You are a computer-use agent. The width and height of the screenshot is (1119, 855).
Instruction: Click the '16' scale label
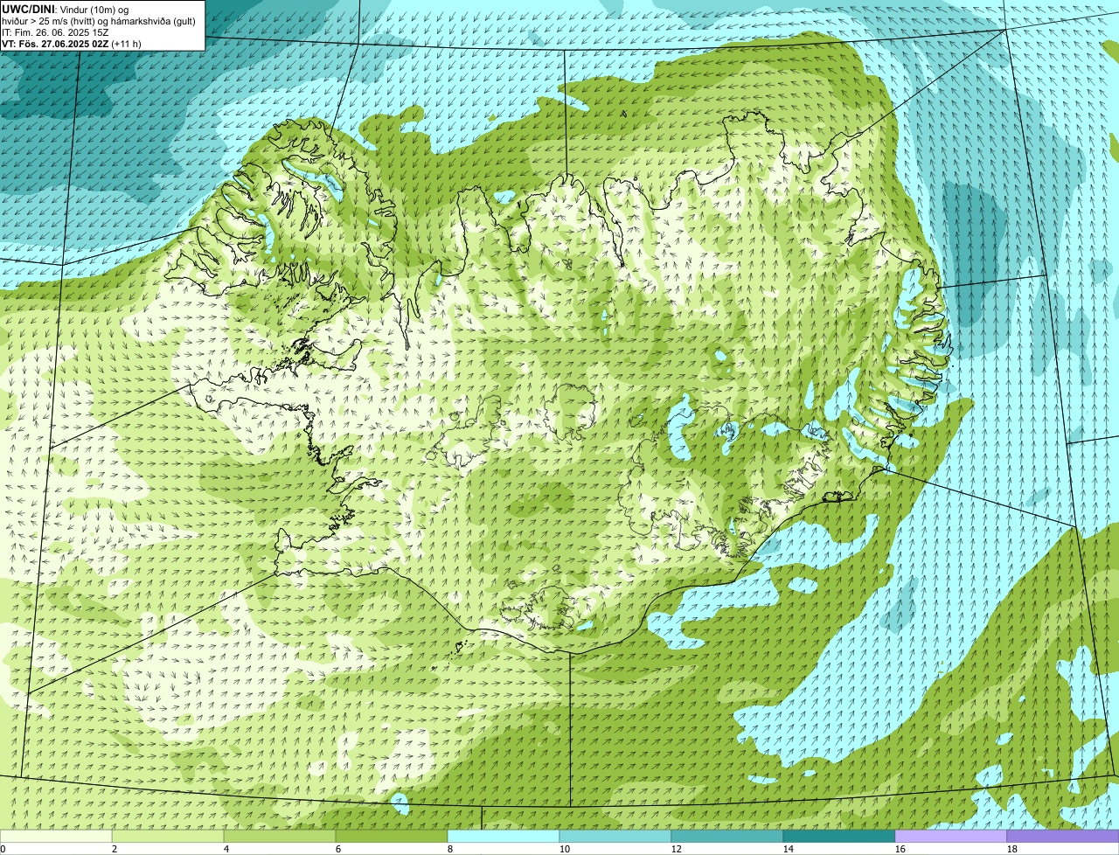(900, 849)
